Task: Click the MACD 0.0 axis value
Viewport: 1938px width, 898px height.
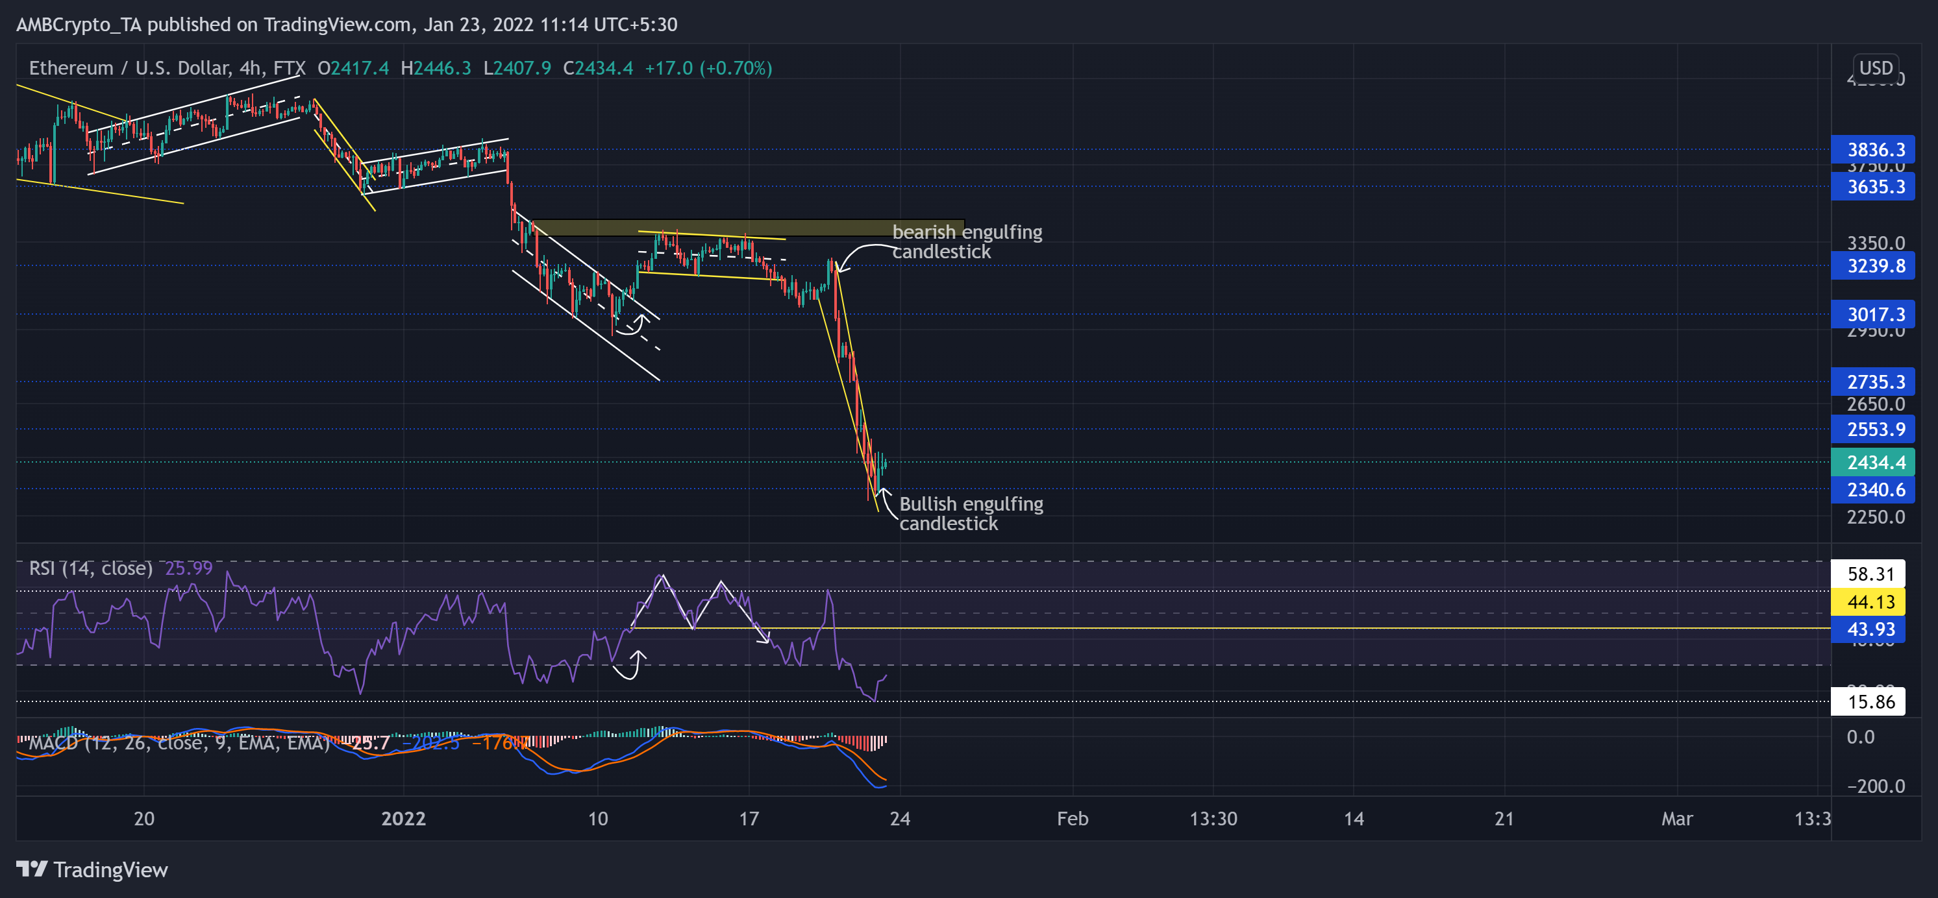Action: (1861, 737)
